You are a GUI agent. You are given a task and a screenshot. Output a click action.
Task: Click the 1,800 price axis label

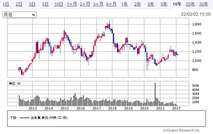(197, 24)
